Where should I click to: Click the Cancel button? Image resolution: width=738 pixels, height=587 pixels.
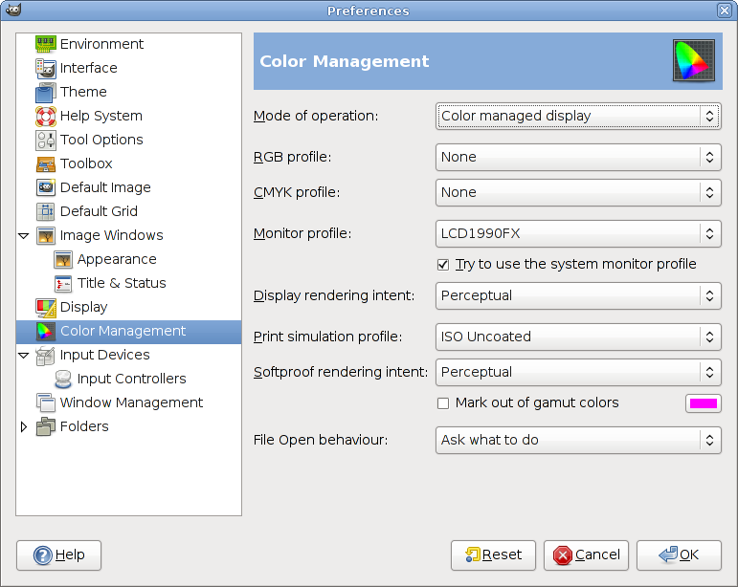pyautogui.click(x=586, y=555)
